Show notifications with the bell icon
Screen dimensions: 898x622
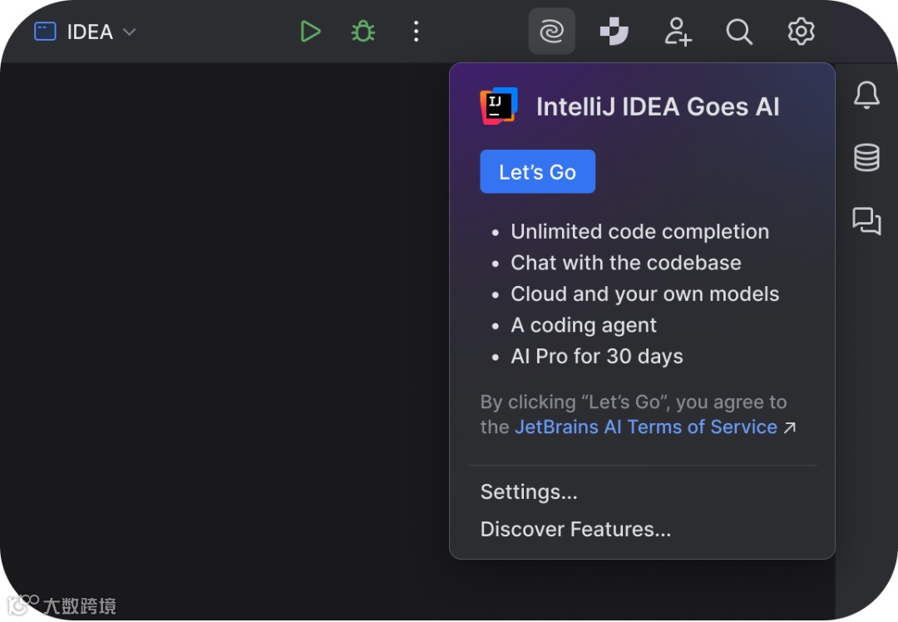point(866,96)
